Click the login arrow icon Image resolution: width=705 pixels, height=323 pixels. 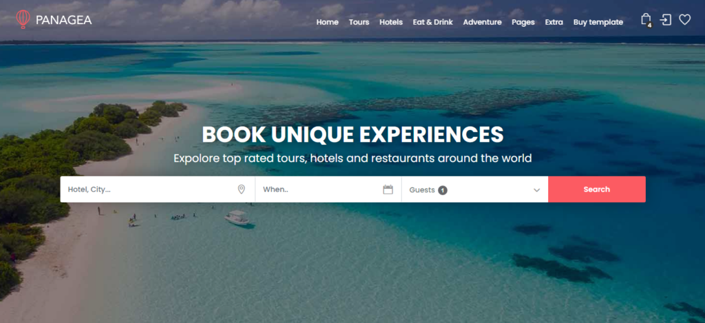click(x=666, y=20)
